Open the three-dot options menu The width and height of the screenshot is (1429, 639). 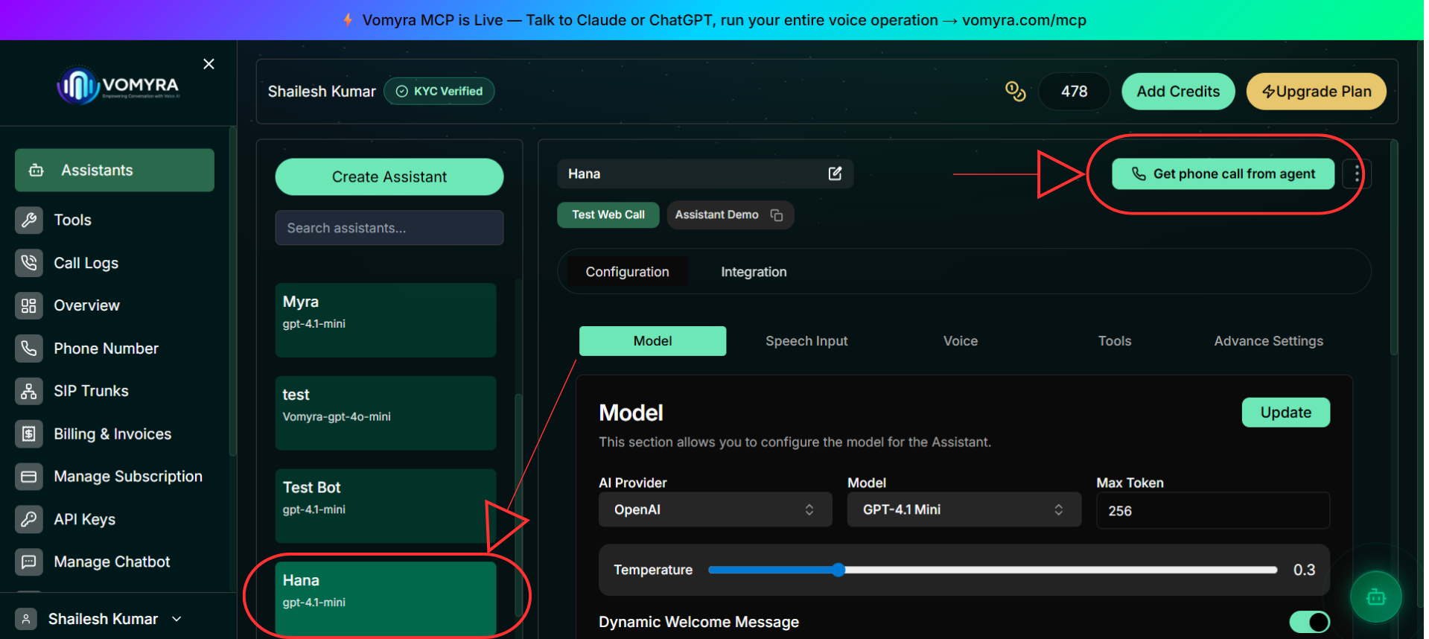[1357, 174]
